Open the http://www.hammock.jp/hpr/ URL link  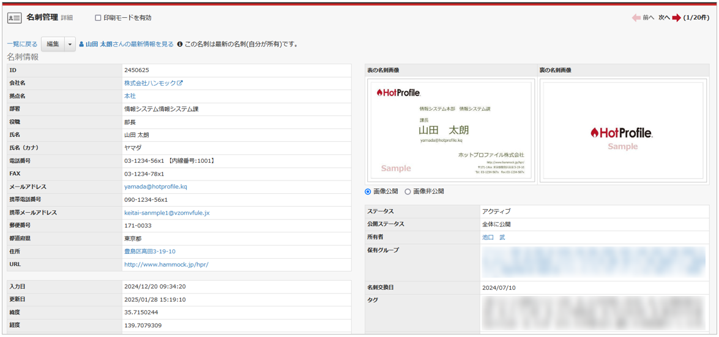166,265
